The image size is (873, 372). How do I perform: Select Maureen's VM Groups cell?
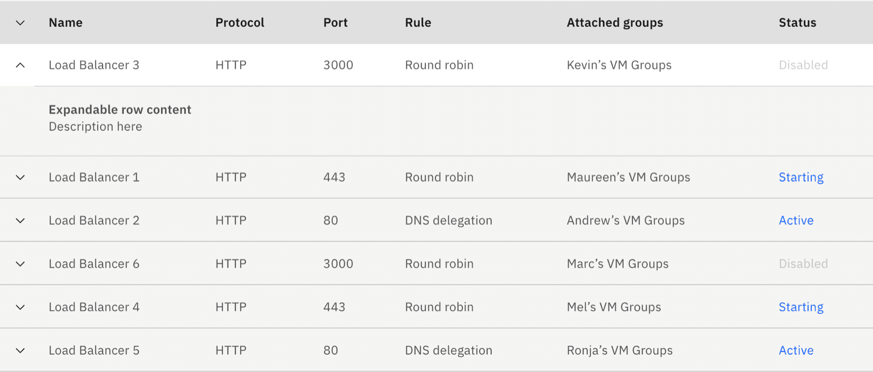tap(628, 178)
